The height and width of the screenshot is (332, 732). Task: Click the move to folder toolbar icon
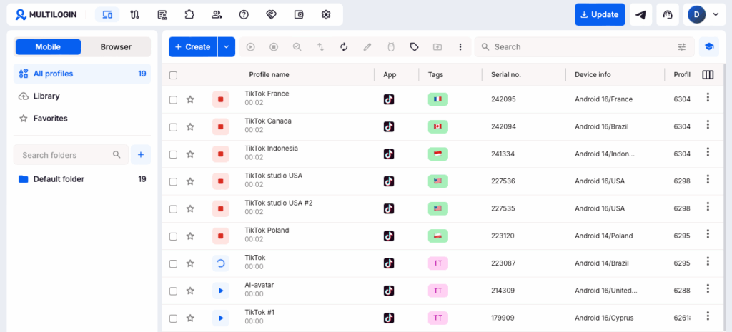[x=437, y=46]
